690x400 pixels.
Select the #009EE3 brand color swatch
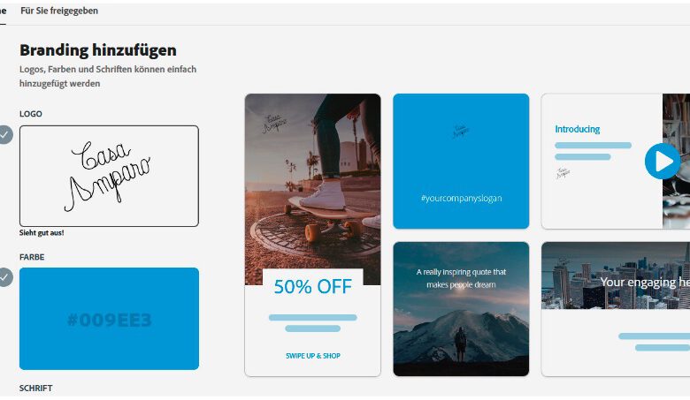tap(109, 319)
